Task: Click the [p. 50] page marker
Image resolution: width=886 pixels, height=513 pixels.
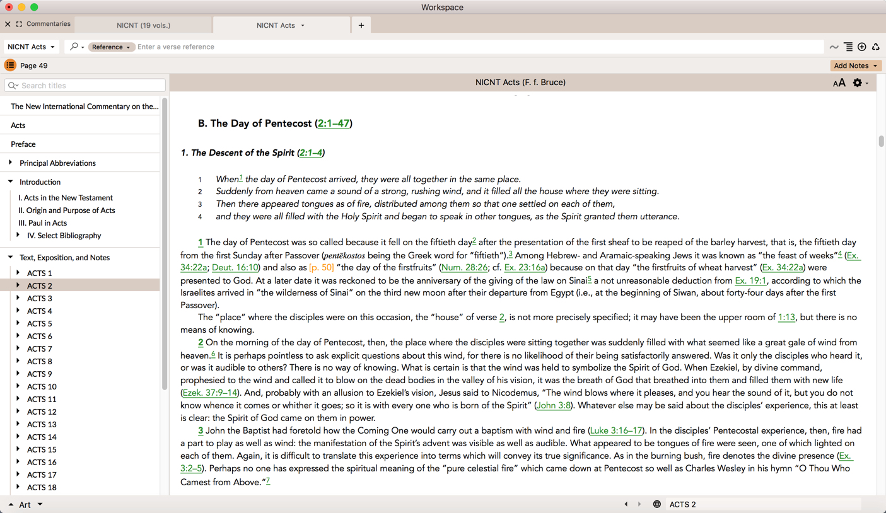Action: point(322,268)
